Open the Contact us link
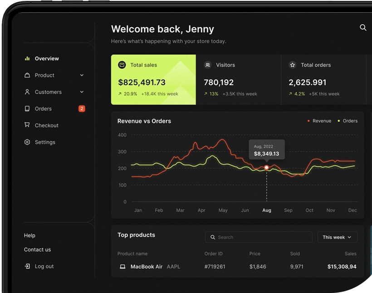This screenshot has width=372, height=293. [x=37, y=249]
